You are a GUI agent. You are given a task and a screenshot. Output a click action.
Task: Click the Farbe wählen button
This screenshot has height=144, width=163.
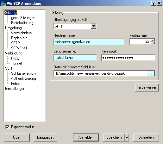click(x=147, y=87)
